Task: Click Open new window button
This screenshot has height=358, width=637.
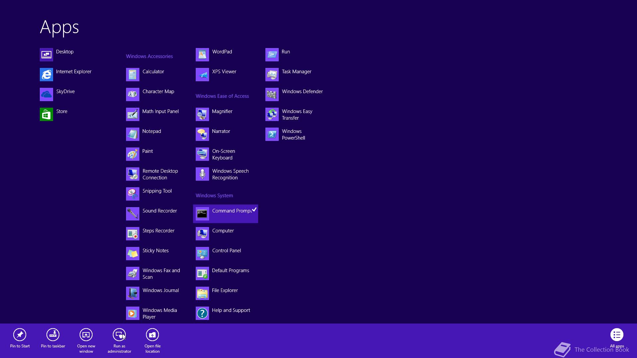Action: [x=86, y=341]
